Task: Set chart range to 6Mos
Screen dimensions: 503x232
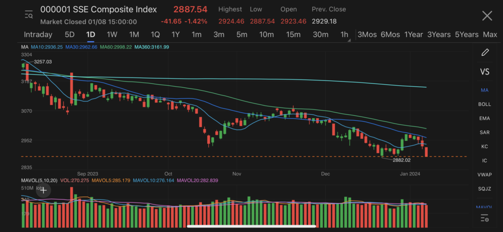Action: coord(390,35)
